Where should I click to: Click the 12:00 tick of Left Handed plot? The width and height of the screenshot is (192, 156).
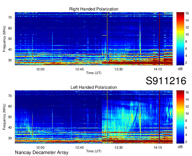click(x=40, y=147)
